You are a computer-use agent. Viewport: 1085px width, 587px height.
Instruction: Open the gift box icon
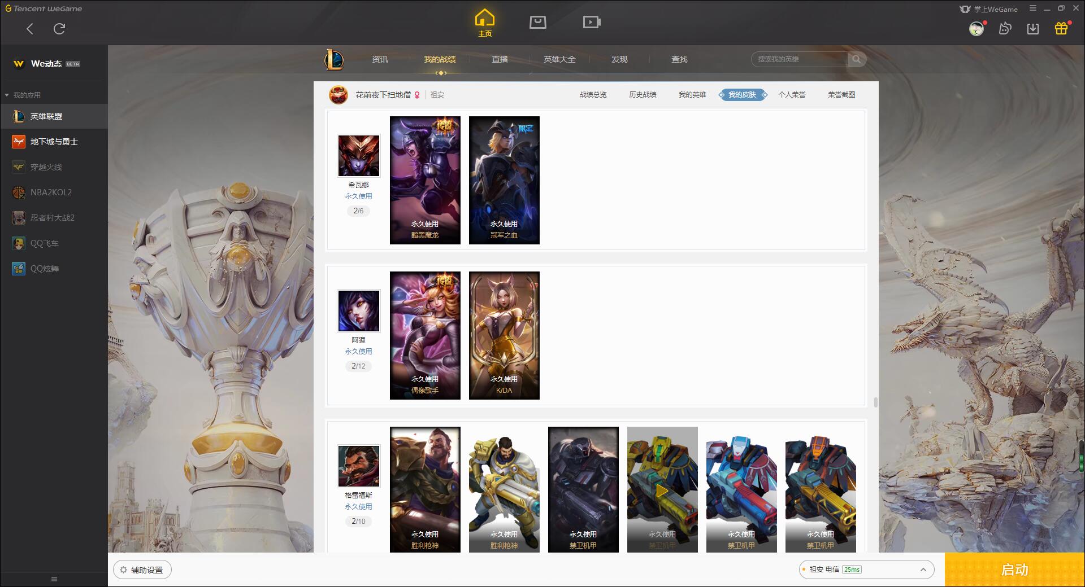(1061, 28)
